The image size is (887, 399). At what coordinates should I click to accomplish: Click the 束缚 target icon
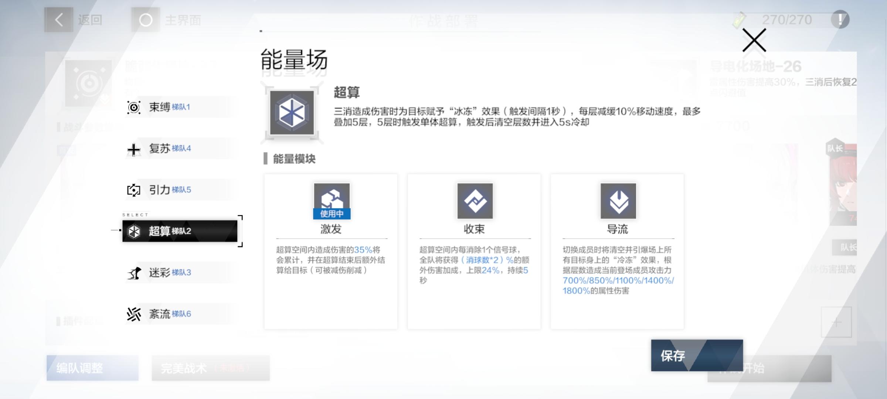point(134,108)
